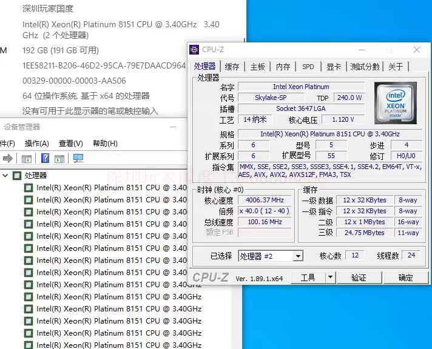Screen dimensions: 432x349
Task: Click the 名字 field Intel Xeon Platinum
Action: coord(301,87)
